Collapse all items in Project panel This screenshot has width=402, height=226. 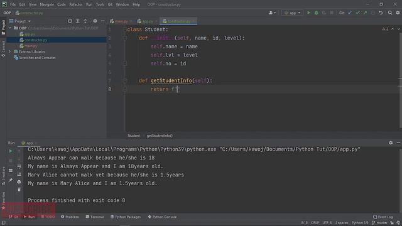click(85, 21)
